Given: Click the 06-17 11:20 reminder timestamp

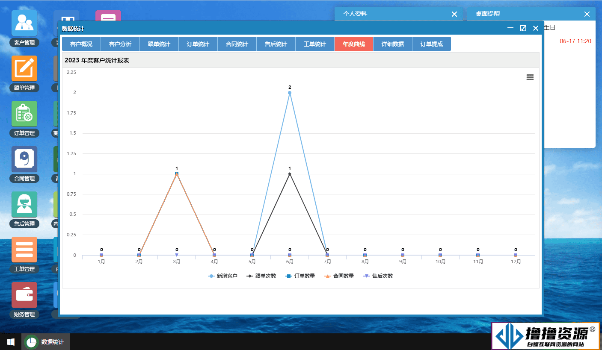Looking at the screenshot, I should tap(575, 41).
